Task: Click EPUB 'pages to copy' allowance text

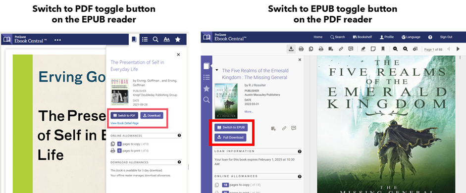Action: [136, 144]
